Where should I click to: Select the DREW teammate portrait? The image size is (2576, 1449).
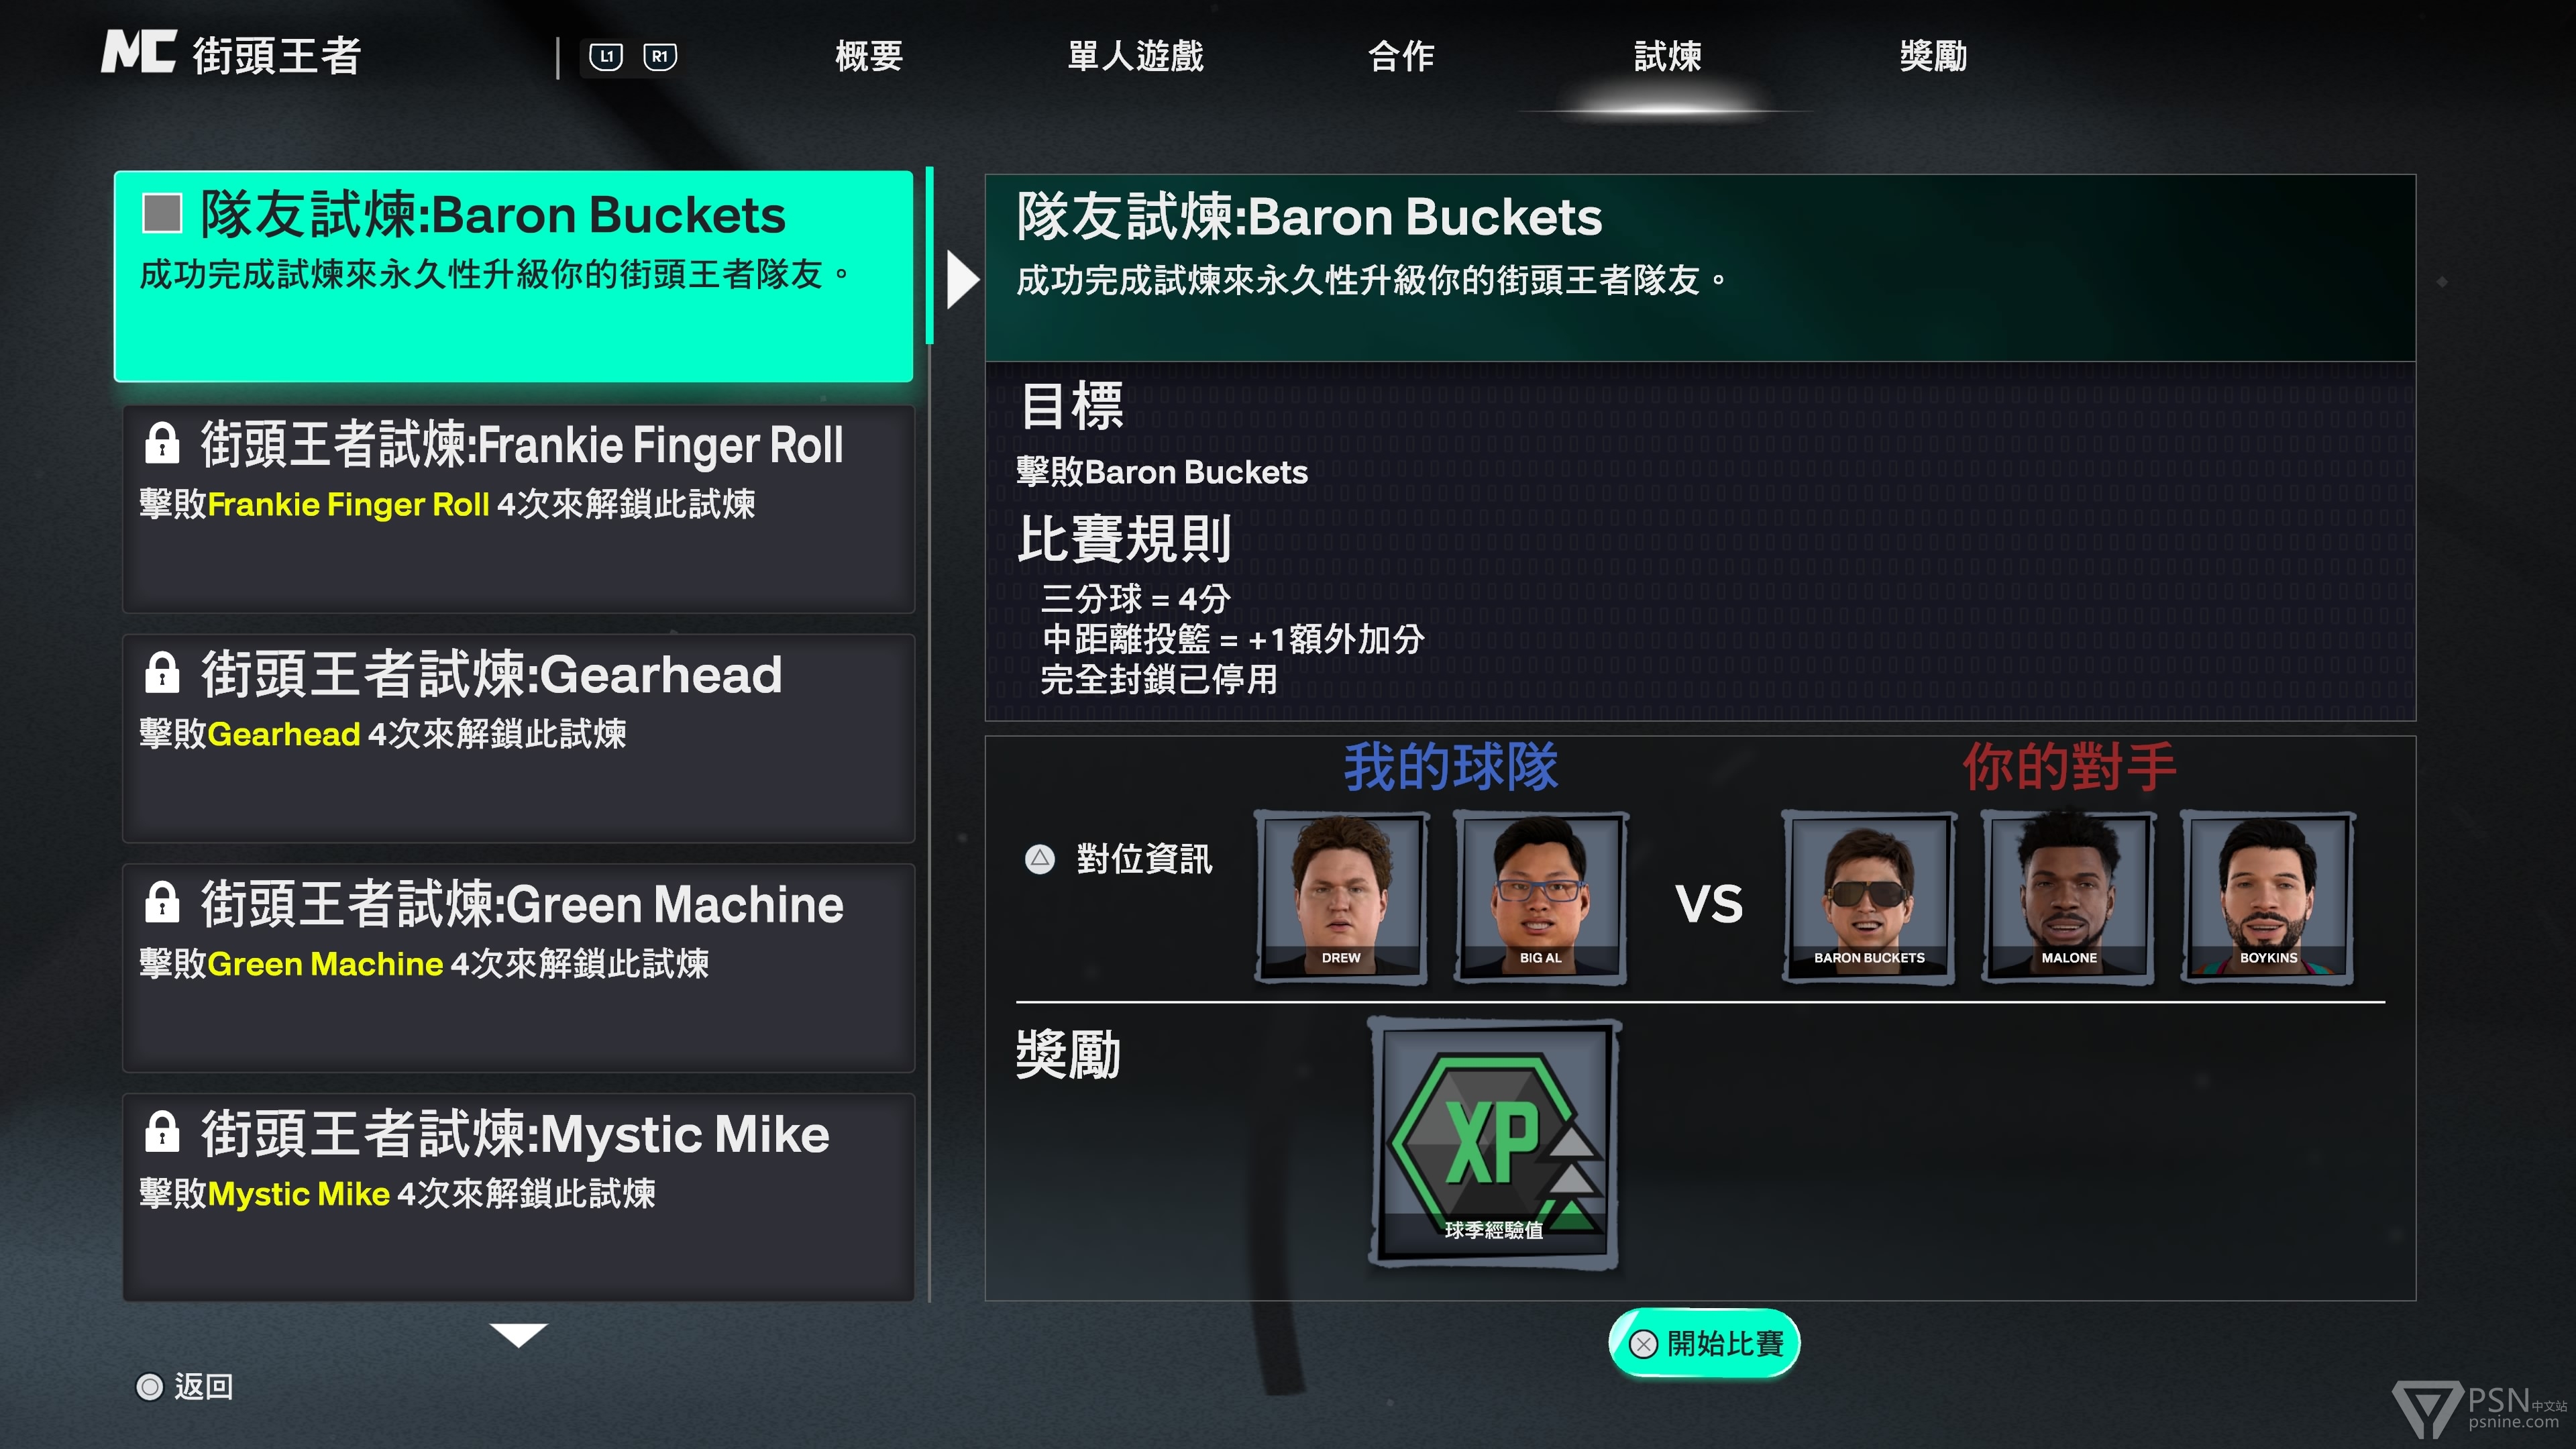(x=1341, y=898)
